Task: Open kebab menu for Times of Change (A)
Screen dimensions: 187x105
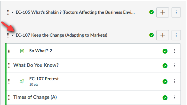Action: [x=175, y=97]
